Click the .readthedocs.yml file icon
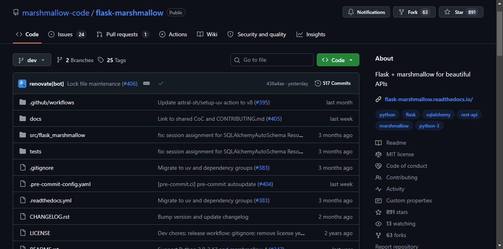 22,200
